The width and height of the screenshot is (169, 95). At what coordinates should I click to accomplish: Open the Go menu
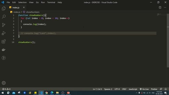pos(37,2)
